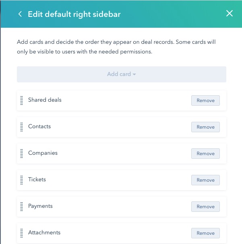Remove the Attachments card
This screenshot has height=244, width=242.
click(205, 233)
